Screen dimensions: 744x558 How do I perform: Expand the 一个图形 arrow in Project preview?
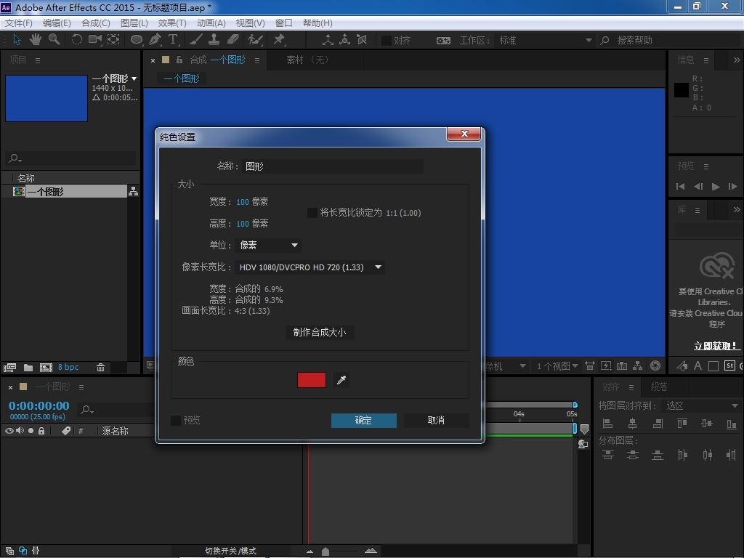134,78
